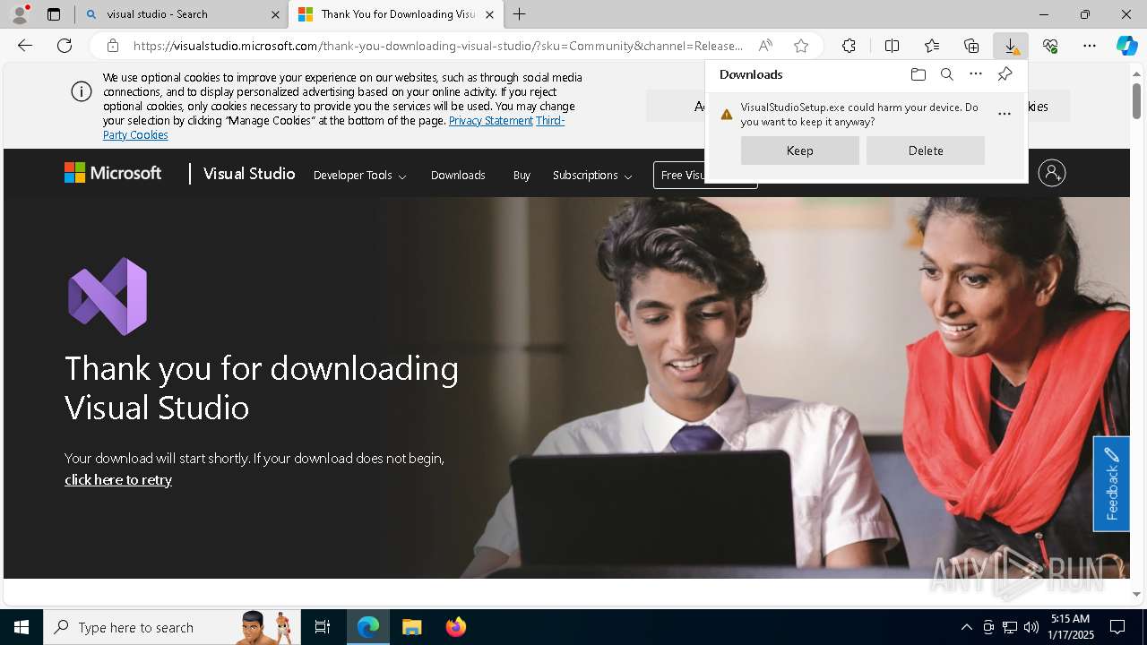The height and width of the screenshot is (645, 1147).
Task: Click the page vertical scrollbar thumb
Action: (x=1136, y=100)
